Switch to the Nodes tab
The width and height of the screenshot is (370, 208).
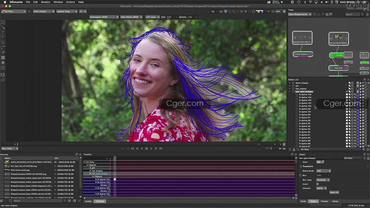coord(88,201)
